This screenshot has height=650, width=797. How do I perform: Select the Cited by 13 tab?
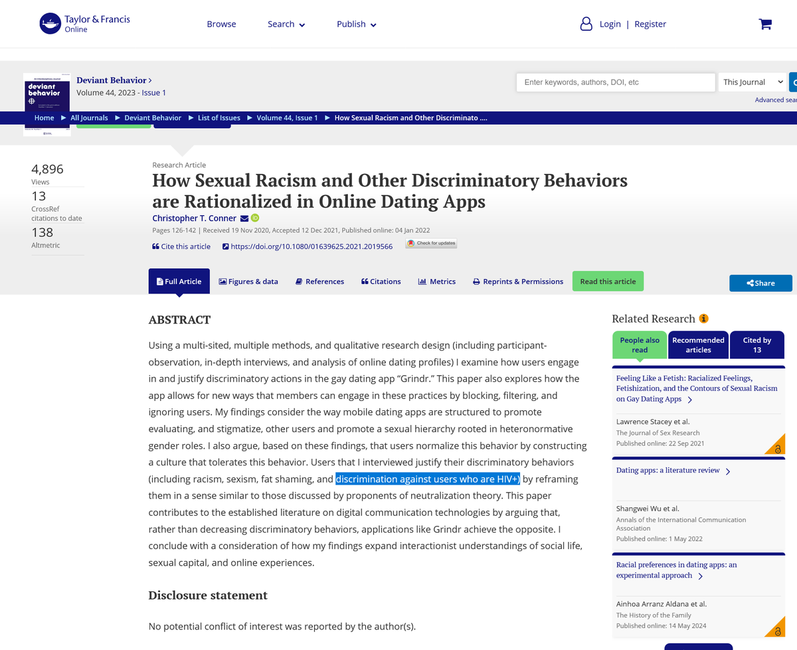coord(757,345)
